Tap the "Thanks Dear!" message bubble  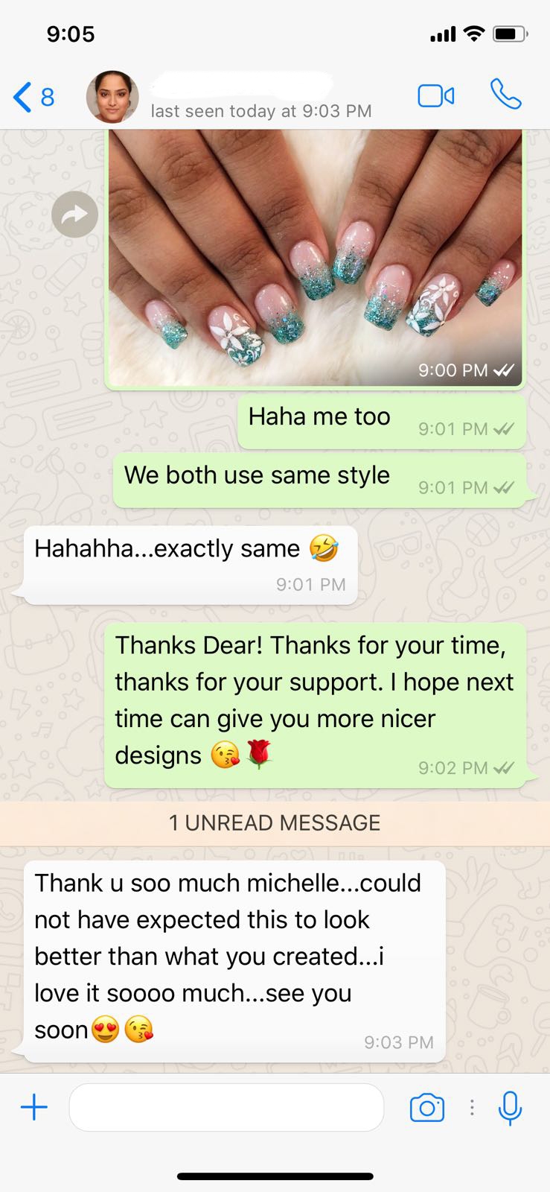(x=316, y=706)
